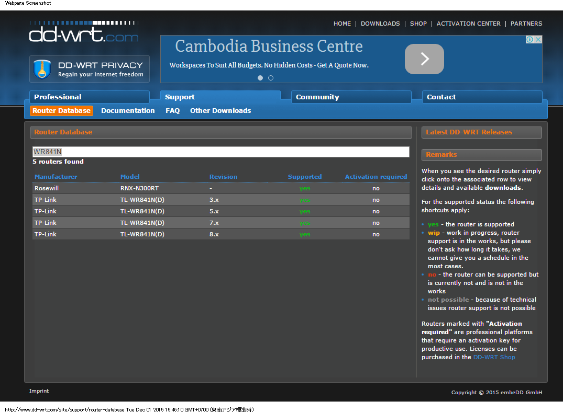Viewport: 563px width, 412px height.
Task: Click 'no' activation cell in Rosewill row
Action: 376,189
